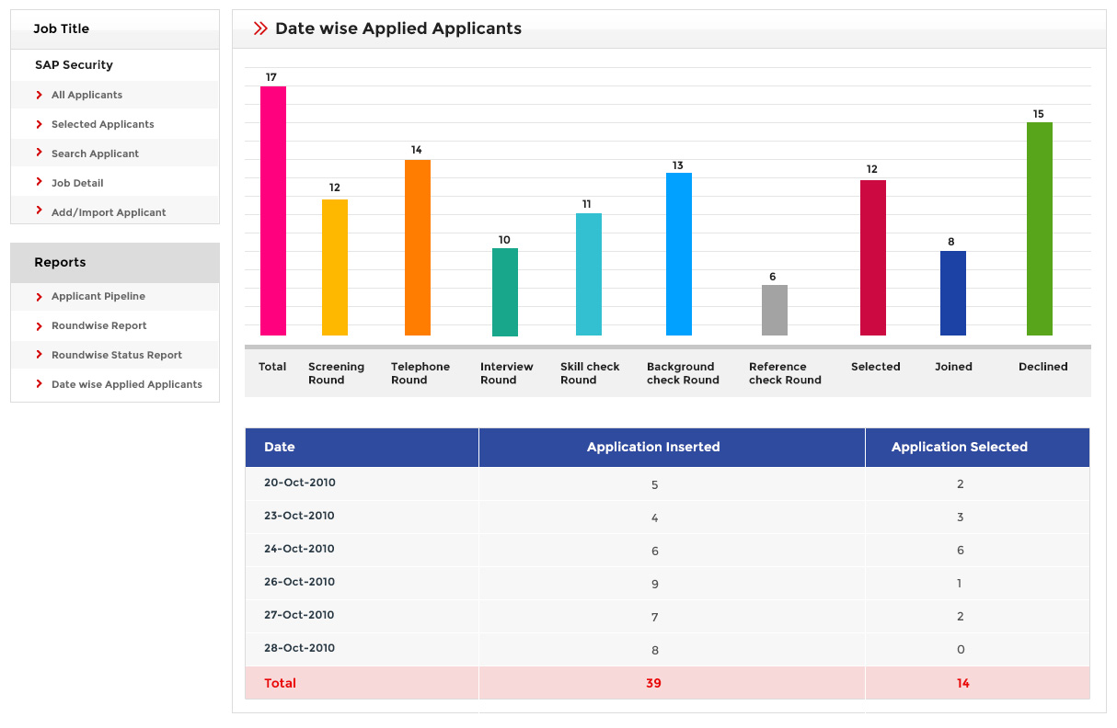Click the red arrow beside All Applicants

click(x=40, y=95)
